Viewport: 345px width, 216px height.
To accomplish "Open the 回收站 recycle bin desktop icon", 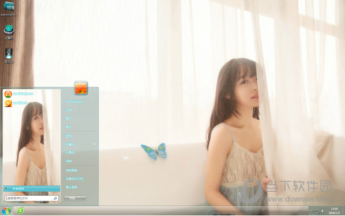I will [9, 55].
